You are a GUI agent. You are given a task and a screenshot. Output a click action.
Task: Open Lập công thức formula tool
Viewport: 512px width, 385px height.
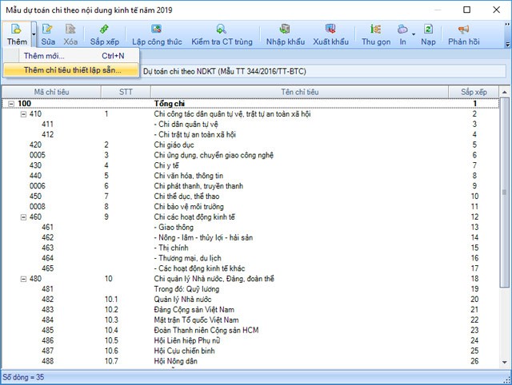click(156, 30)
